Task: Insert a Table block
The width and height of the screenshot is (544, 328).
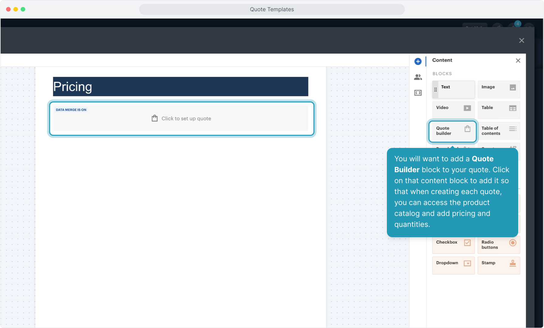Action: click(x=498, y=110)
